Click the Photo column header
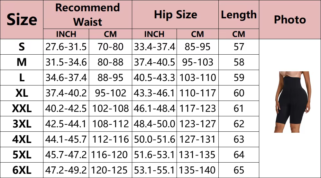The height and width of the screenshot is (178, 321). pos(290,20)
